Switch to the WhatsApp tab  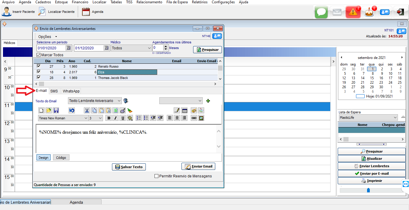point(71,91)
